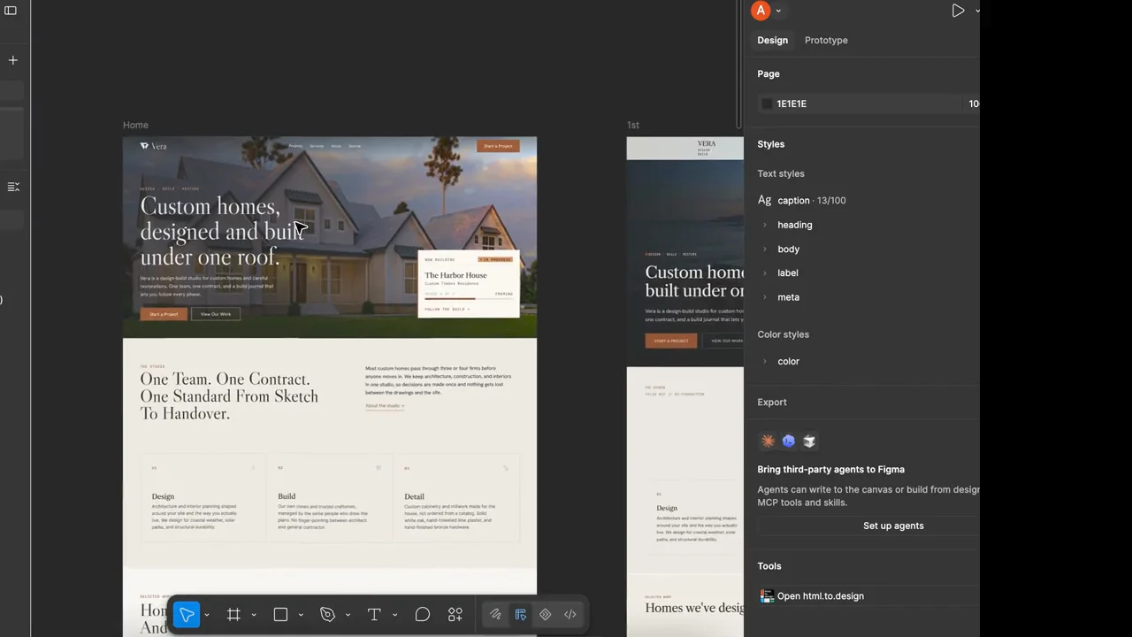Switch to Draw mode in the toolbar

(x=495, y=615)
